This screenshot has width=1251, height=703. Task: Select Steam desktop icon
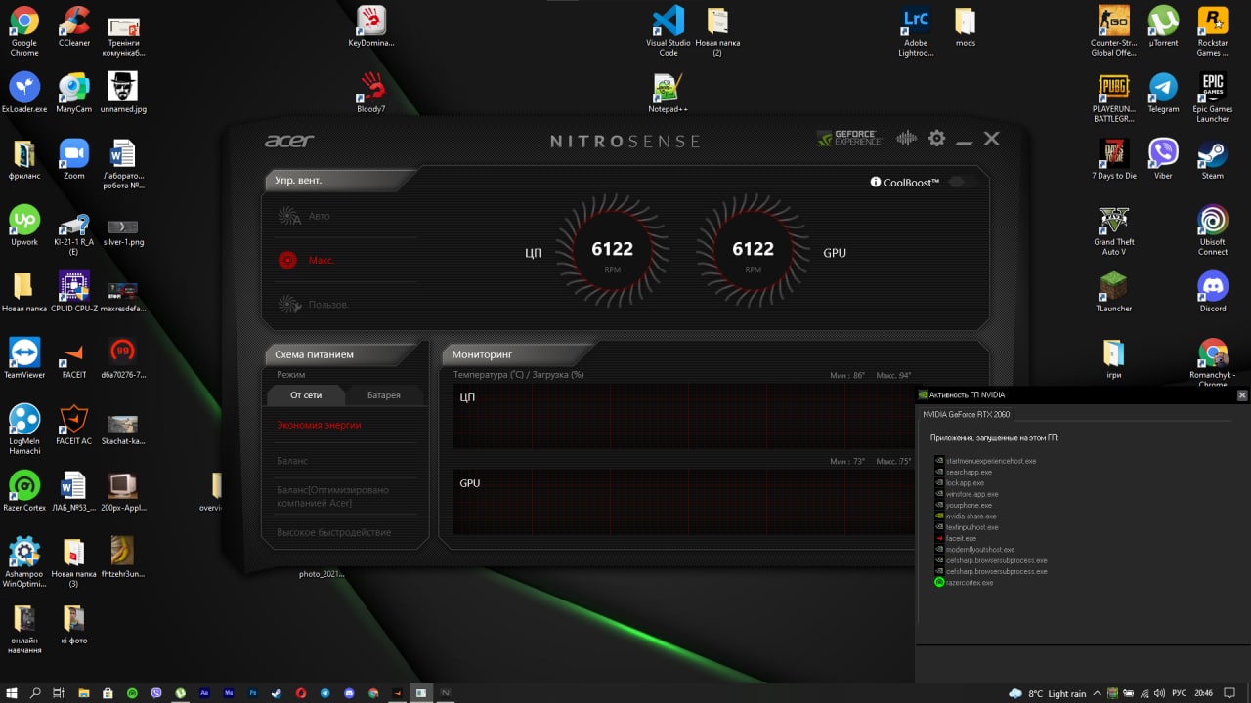coord(1213,159)
